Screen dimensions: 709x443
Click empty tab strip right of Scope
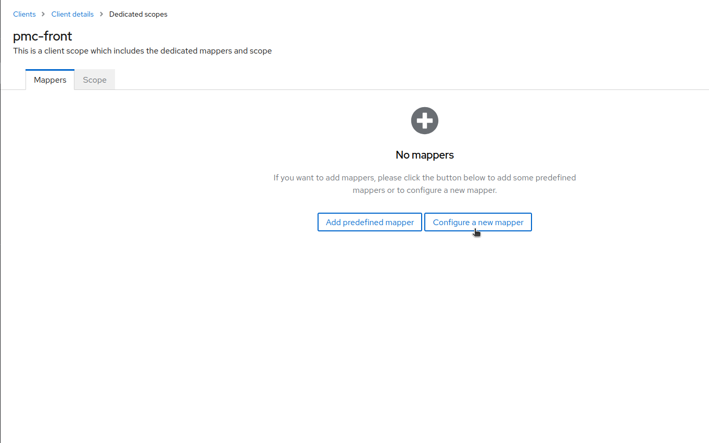tap(364, 80)
